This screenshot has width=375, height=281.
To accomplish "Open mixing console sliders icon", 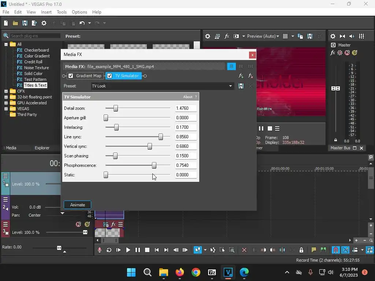I will click(x=361, y=36).
